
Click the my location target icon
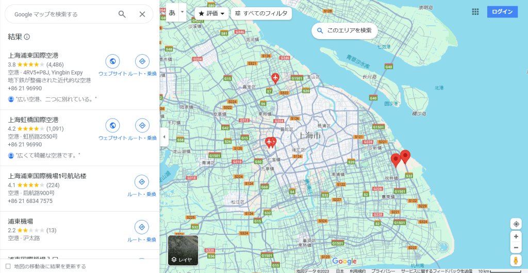516,224
